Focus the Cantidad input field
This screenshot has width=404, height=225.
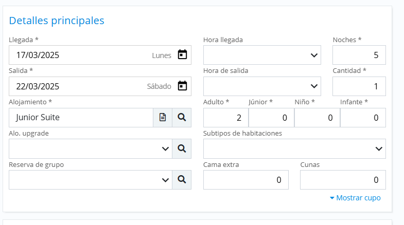[359, 86]
